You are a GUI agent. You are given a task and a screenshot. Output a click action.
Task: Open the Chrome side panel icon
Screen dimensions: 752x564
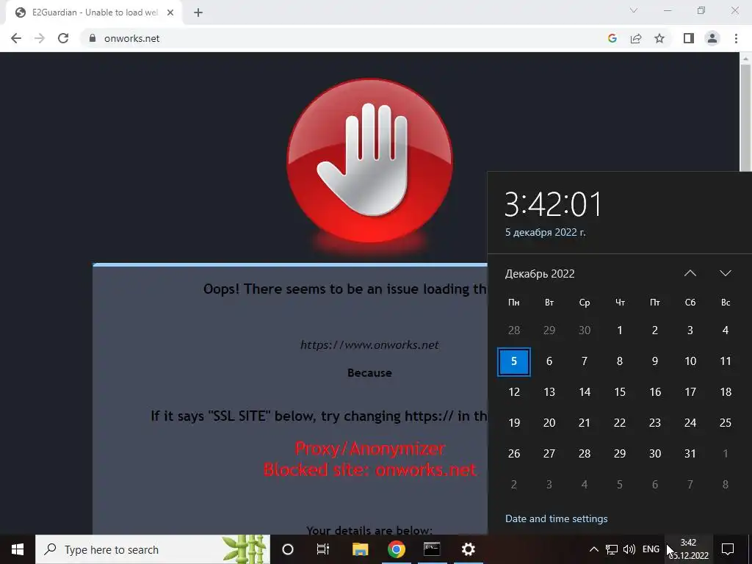[689, 38]
